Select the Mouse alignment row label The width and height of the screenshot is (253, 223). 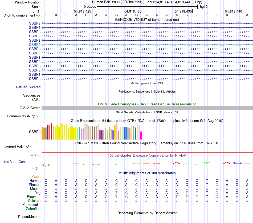35,189
